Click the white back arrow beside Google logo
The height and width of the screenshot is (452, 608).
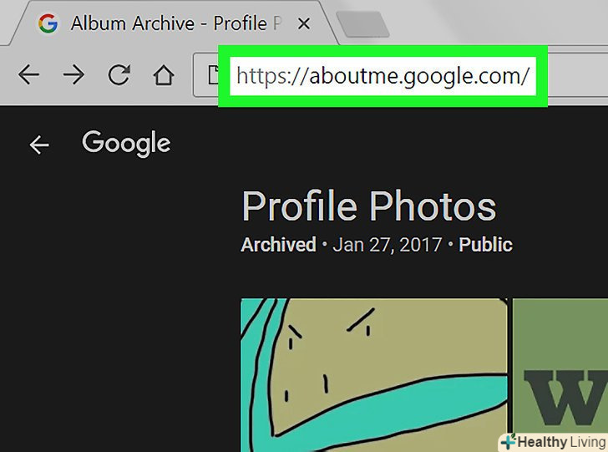[x=39, y=145]
